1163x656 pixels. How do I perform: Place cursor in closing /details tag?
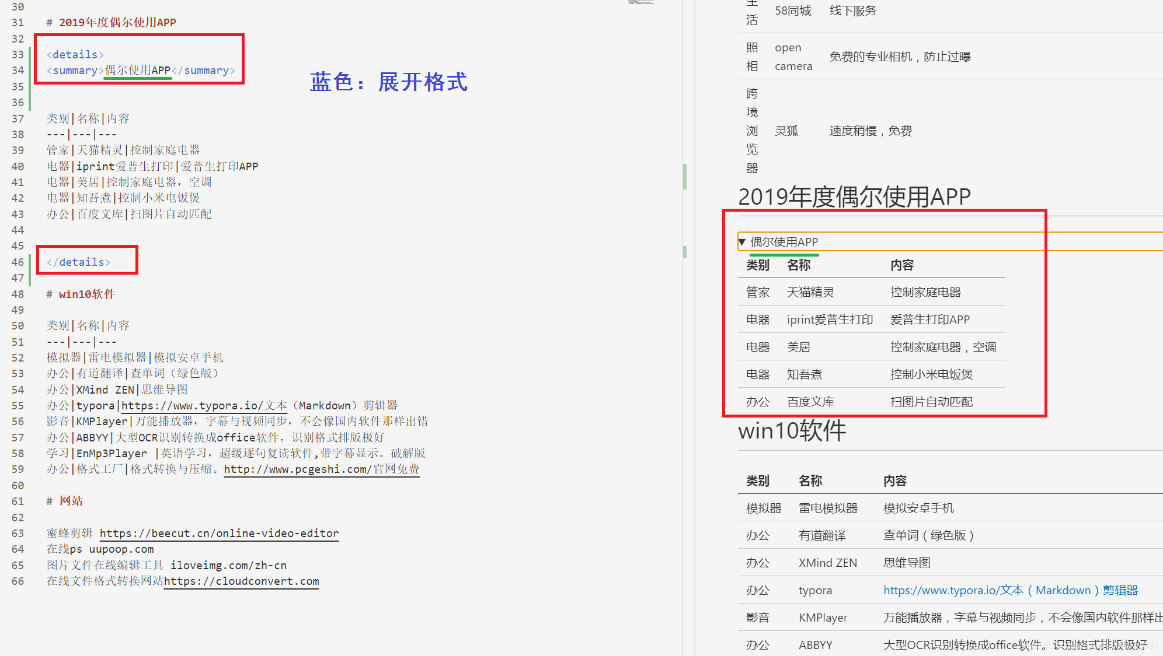point(79,262)
